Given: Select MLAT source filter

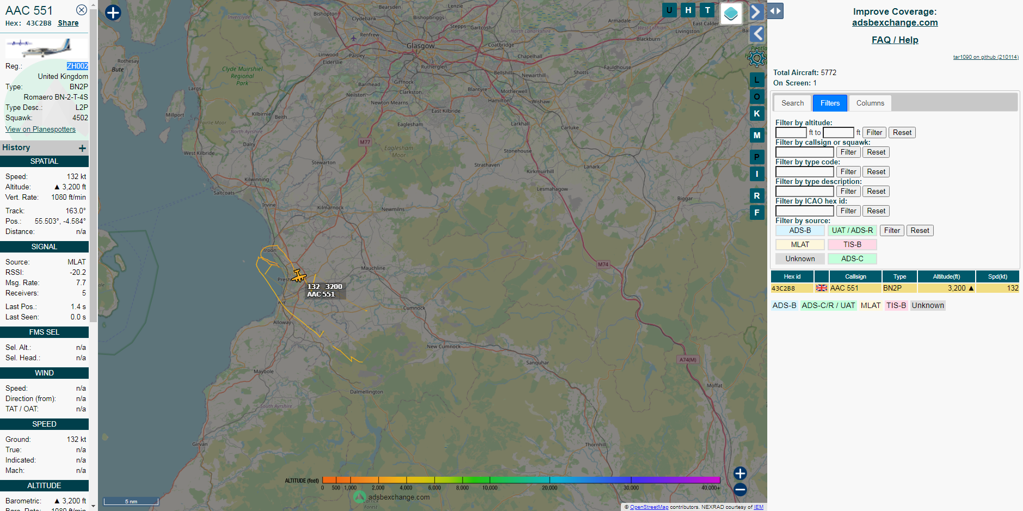Looking at the screenshot, I should [x=800, y=244].
